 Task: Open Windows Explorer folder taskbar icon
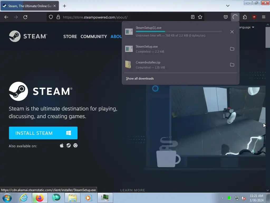coord(73,198)
